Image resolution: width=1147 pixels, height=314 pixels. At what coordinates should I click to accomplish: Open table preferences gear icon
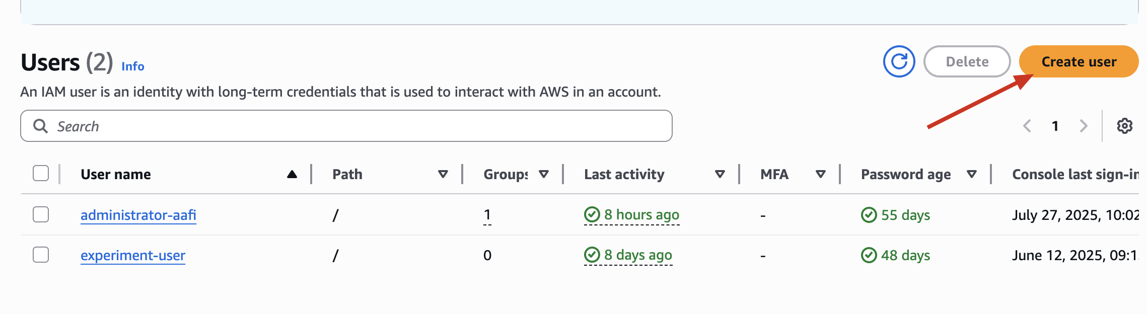point(1124,126)
